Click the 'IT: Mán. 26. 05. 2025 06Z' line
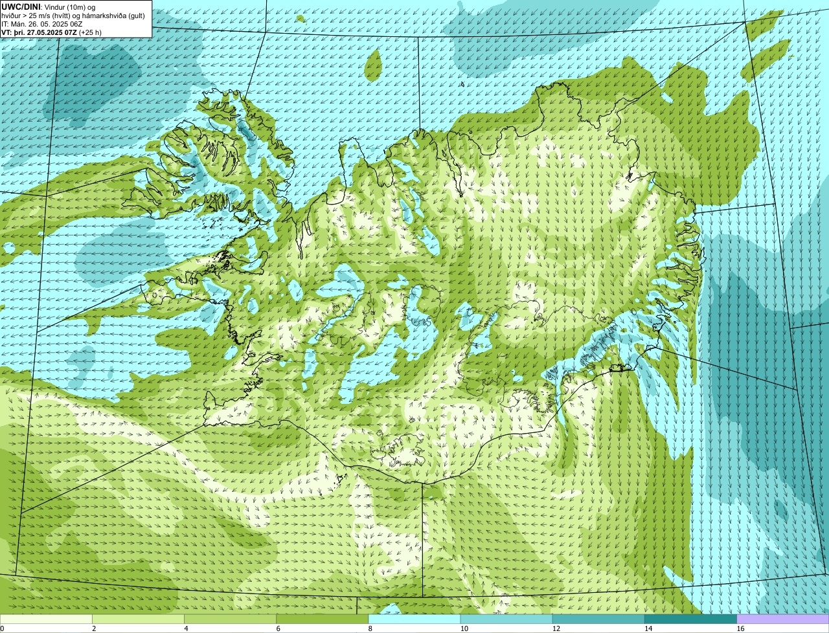 (41, 24)
